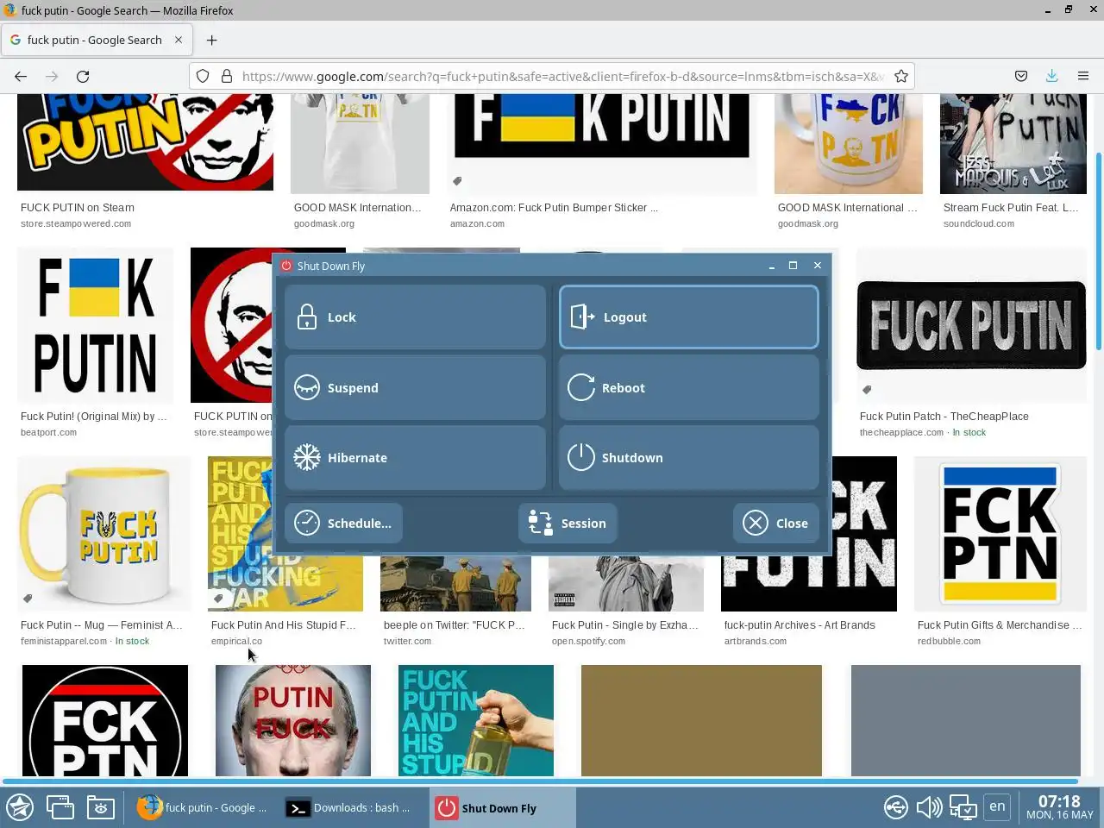Screen dimensions: 1104x828
Task: Click 'Fuck Putin -- Mug — Feminist A...' caption
Action: coord(102,625)
